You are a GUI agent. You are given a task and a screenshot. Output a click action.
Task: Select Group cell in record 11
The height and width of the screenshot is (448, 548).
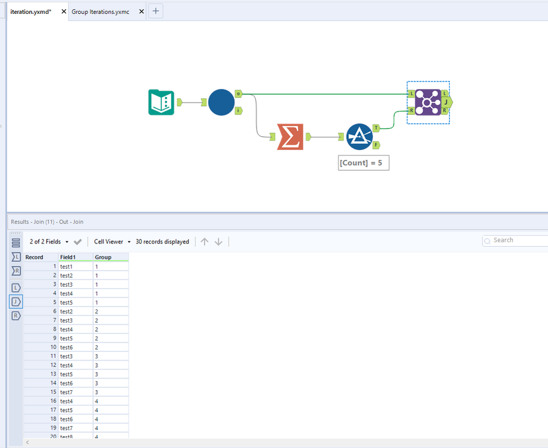pos(111,356)
